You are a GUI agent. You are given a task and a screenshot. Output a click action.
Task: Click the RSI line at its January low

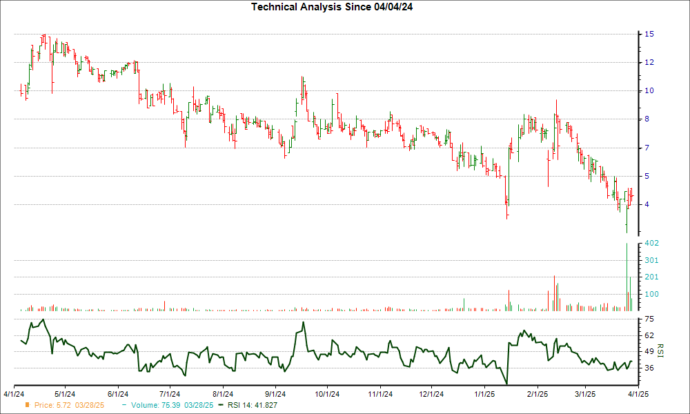tap(506, 382)
